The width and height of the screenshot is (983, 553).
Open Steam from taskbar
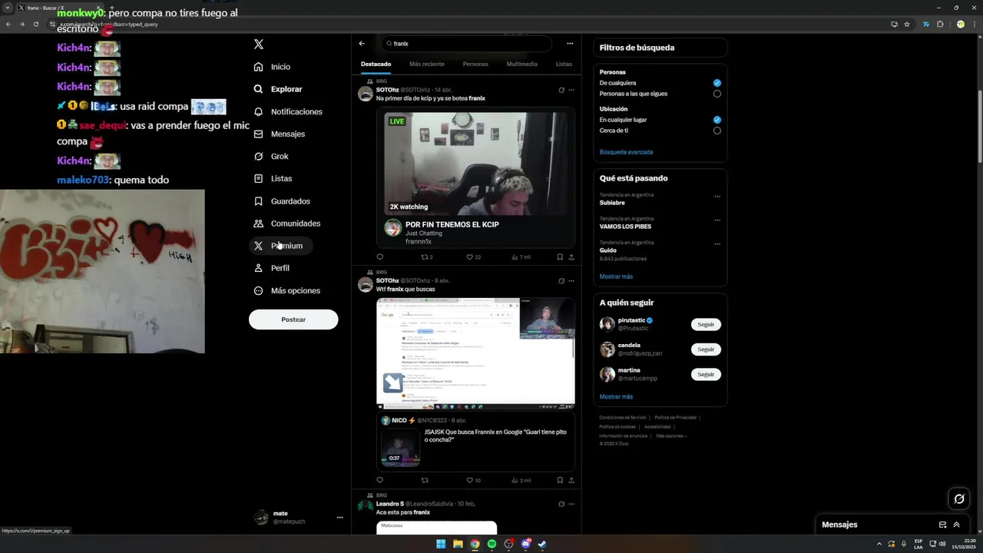tap(542, 545)
